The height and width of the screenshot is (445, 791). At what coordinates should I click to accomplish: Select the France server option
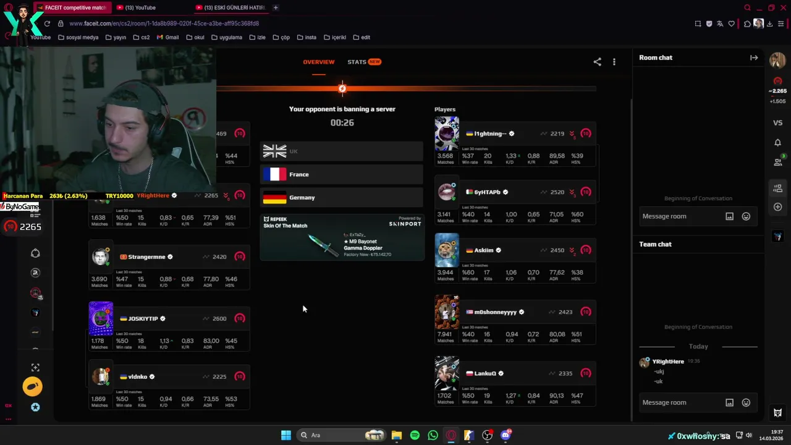[x=342, y=174]
